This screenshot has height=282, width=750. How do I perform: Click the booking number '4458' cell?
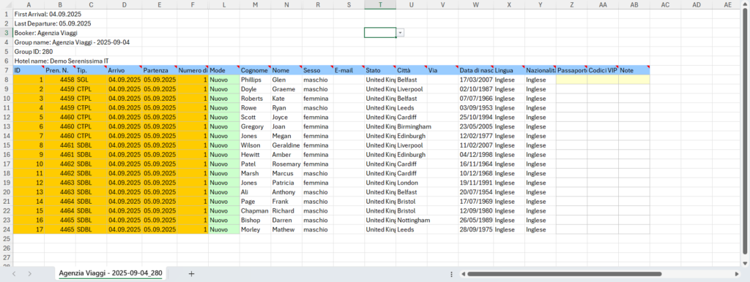pyautogui.click(x=60, y=80)
